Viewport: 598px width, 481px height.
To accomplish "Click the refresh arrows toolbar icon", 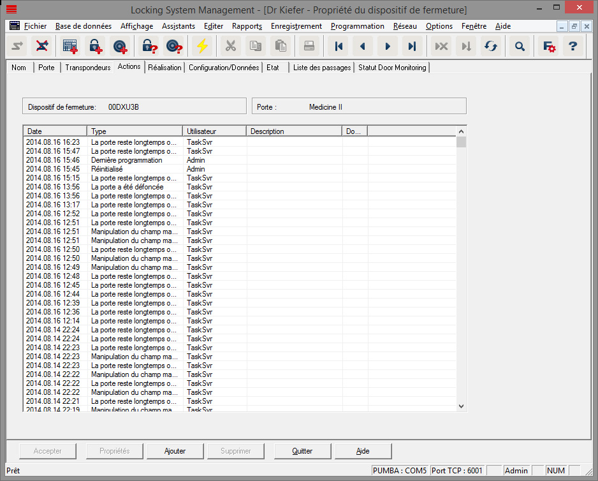I will 490,47.
